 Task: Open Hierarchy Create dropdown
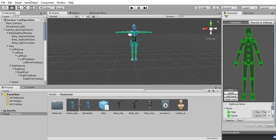6,16
